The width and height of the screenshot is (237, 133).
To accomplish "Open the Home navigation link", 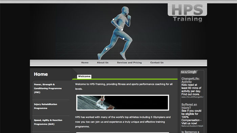I will [x=85, y=62].
